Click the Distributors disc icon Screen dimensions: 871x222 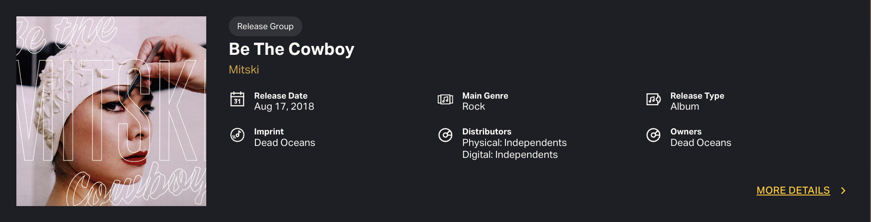445,135
